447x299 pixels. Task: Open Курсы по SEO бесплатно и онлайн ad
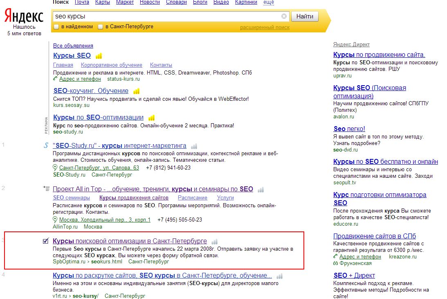click(386, 162)
